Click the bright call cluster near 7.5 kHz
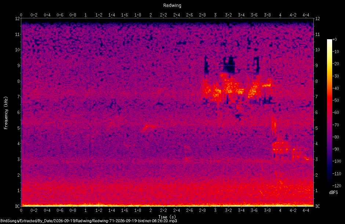This screenshot has height=224, width=345. pyautogui.click(x=236, y=89)
